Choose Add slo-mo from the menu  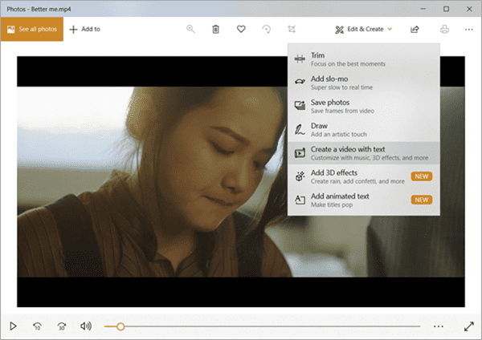click(x=364, y=83)
